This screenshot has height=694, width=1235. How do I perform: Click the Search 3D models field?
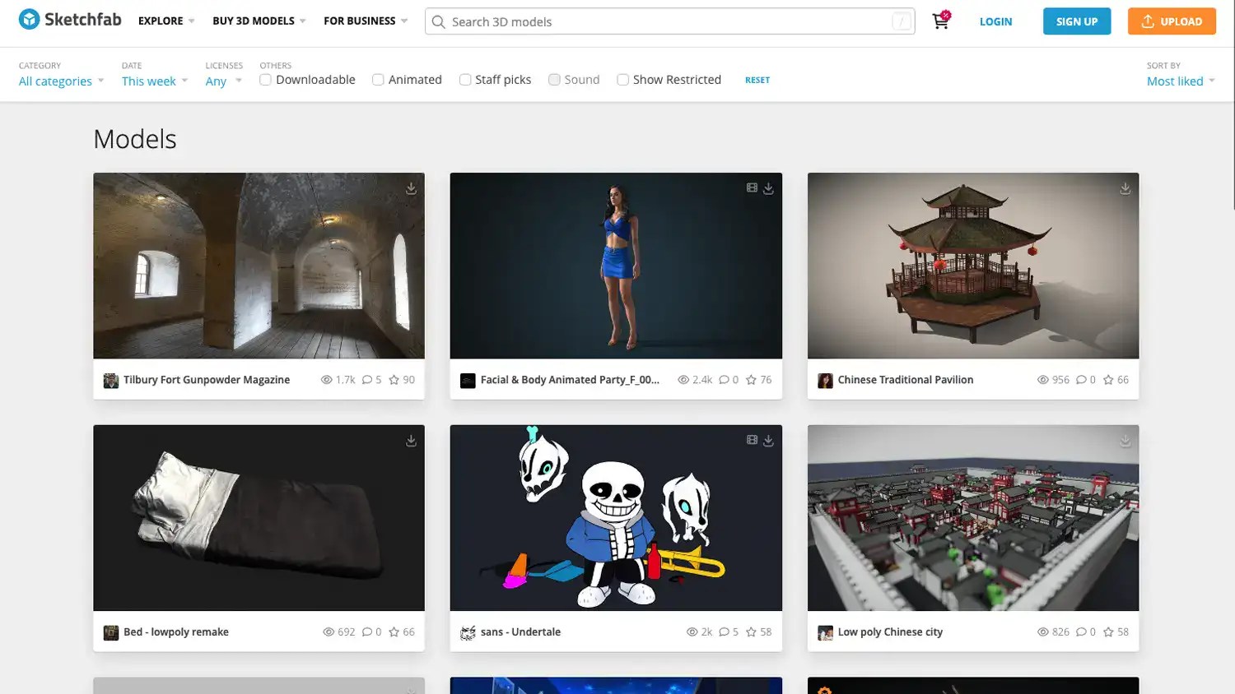click(670, 21)
